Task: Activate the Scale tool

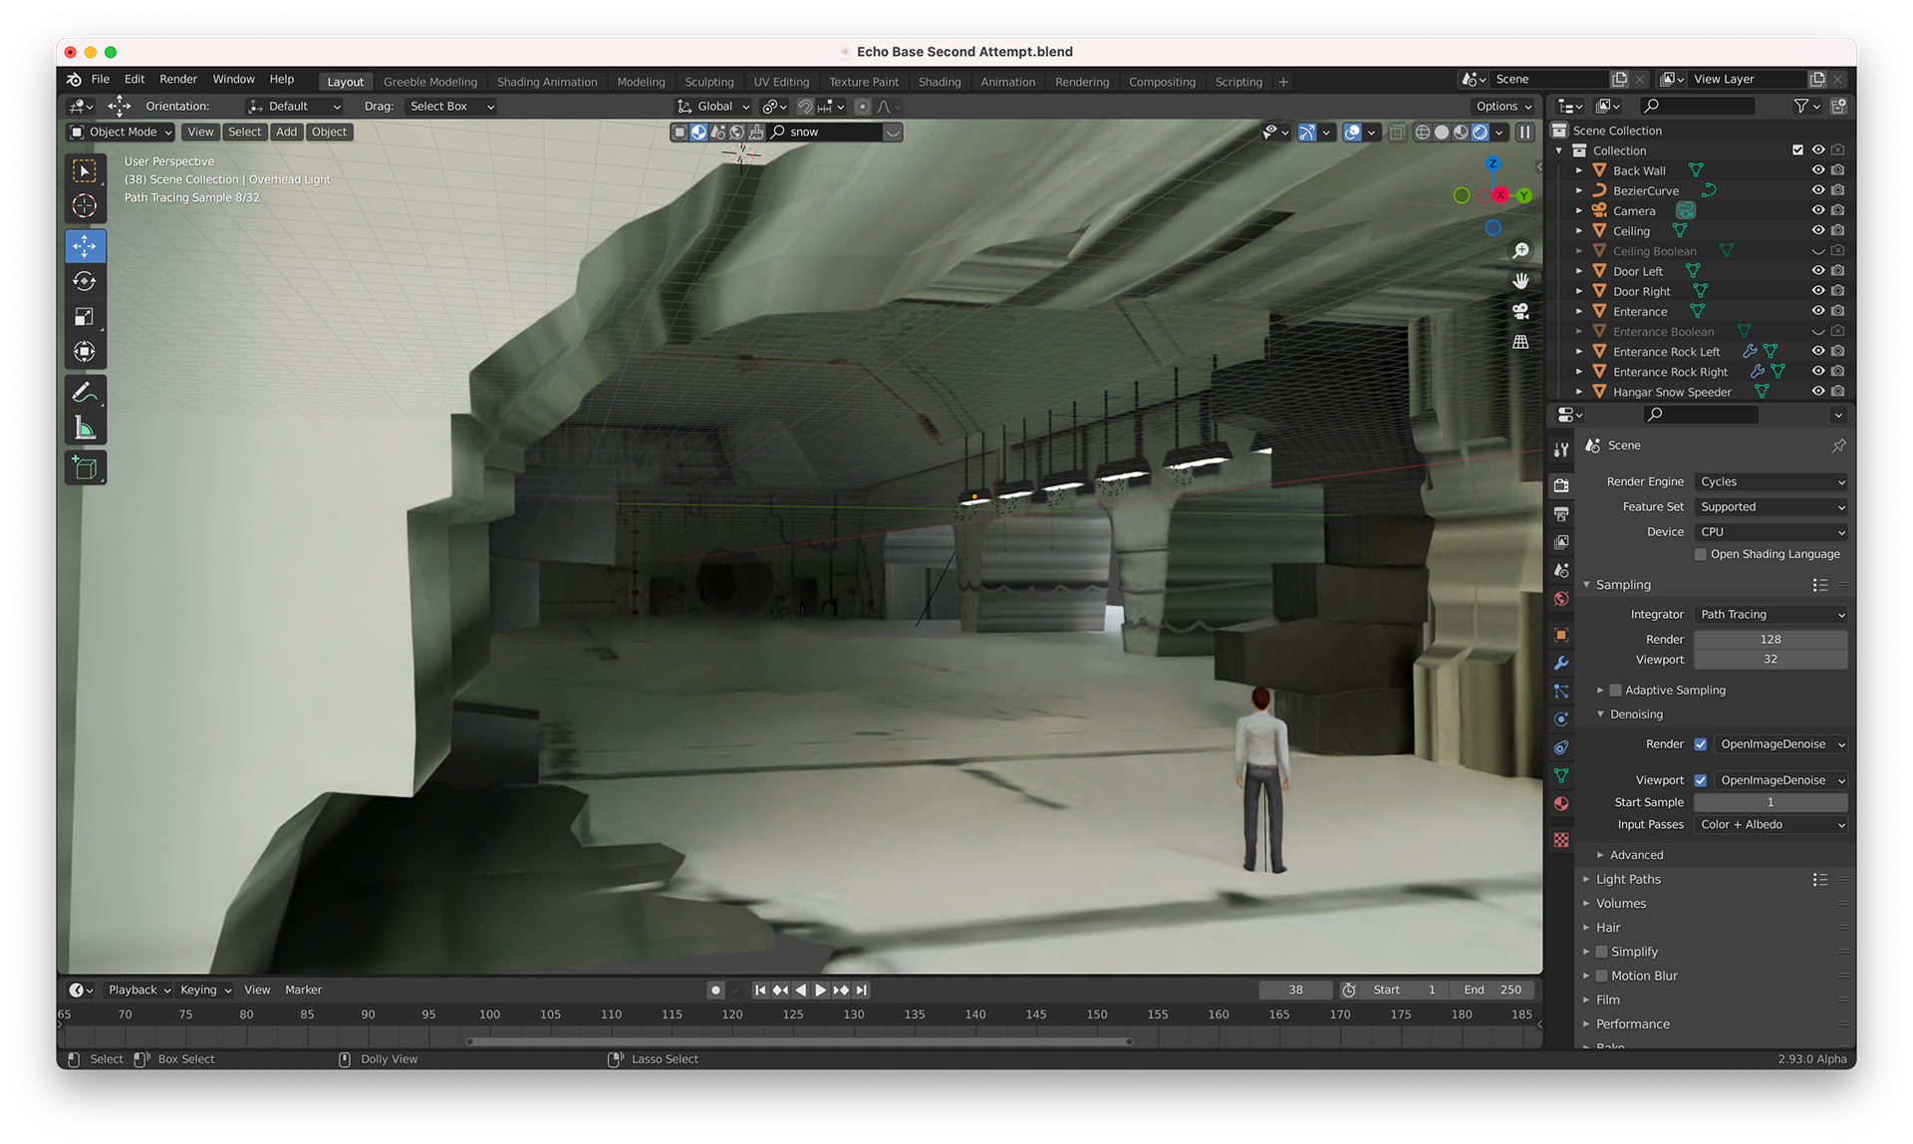Action: 85,317
